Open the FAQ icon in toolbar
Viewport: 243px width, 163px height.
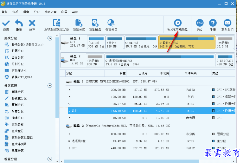click(x=200, y=23)
